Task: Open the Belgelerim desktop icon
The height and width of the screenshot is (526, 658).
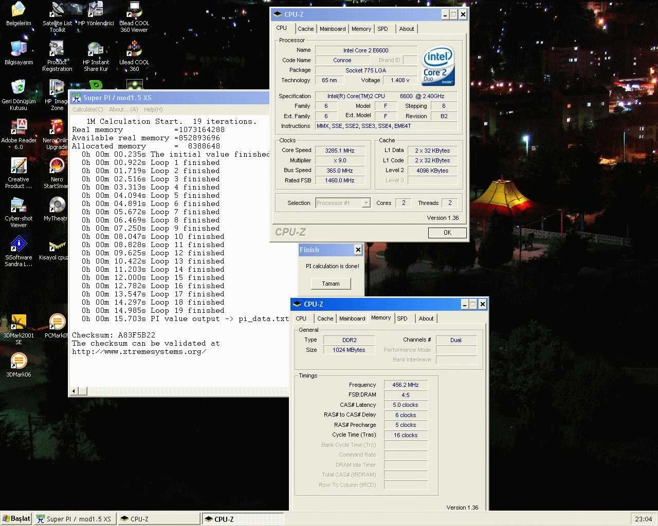Action: pyautogui.click(x=19, y=14)
